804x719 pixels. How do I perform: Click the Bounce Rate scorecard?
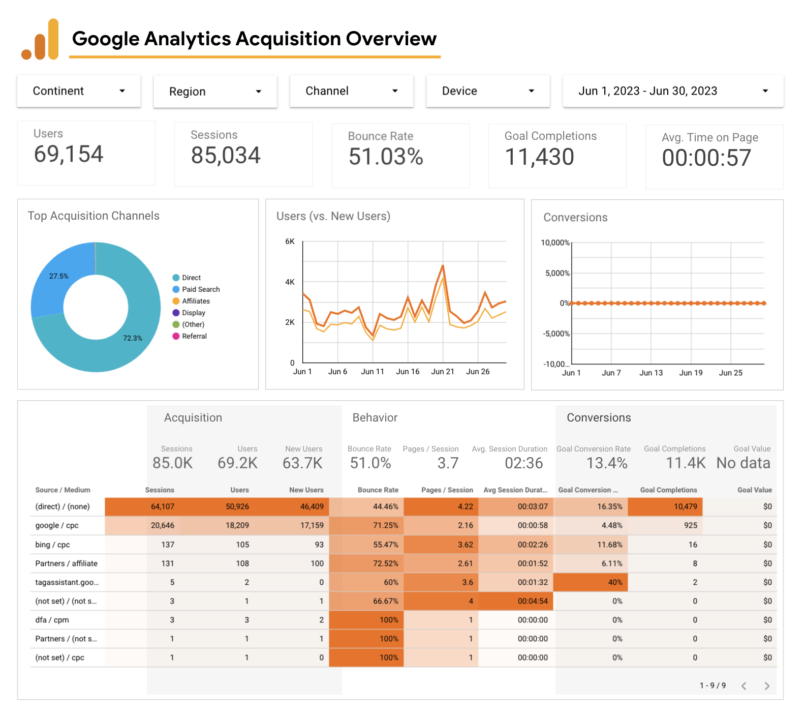coord(400,156)
